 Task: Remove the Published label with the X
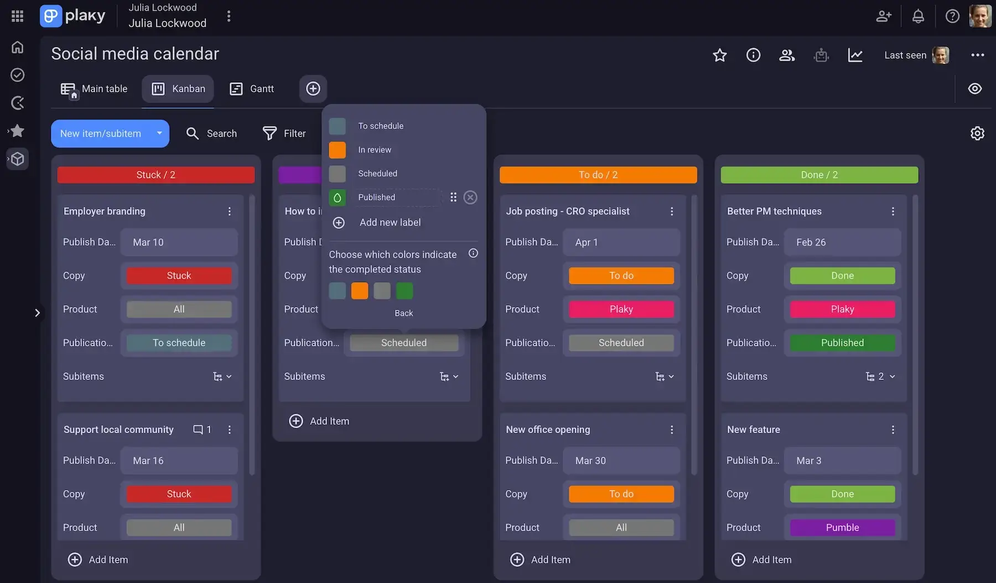pyautogui.click(x=470, y=197)
